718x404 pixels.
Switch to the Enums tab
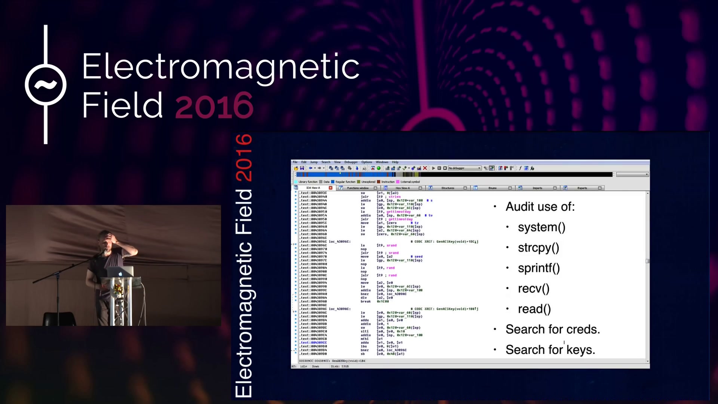(493, 188)
